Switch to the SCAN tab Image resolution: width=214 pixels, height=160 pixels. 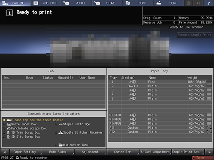(x=169, y=3)
